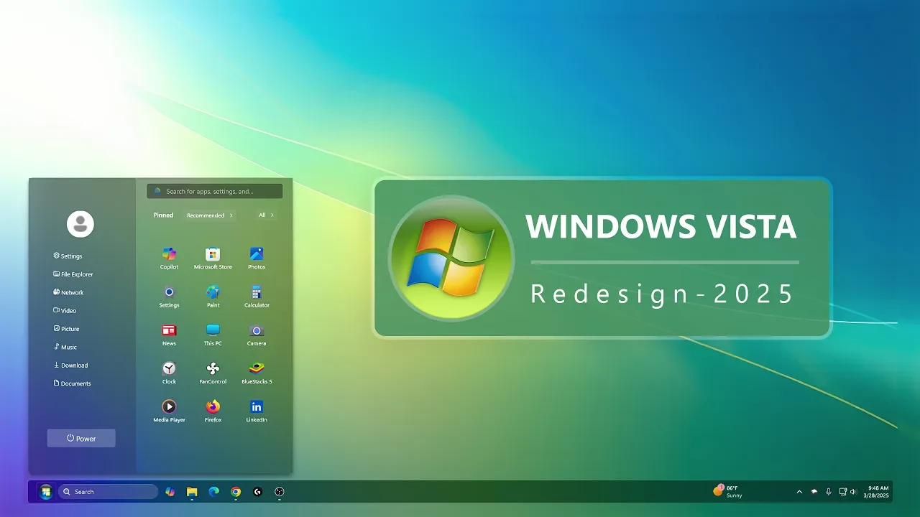This screenshot has width=920, height=517.
Task: Select the Pinned tab
Action: [x=163, y=215]
